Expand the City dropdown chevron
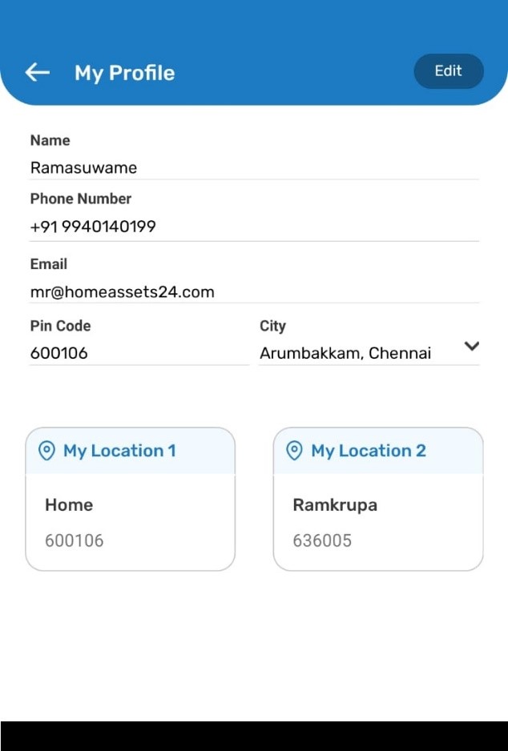The image size is (508, 751). pyautogui.click(x=472, y=346)
